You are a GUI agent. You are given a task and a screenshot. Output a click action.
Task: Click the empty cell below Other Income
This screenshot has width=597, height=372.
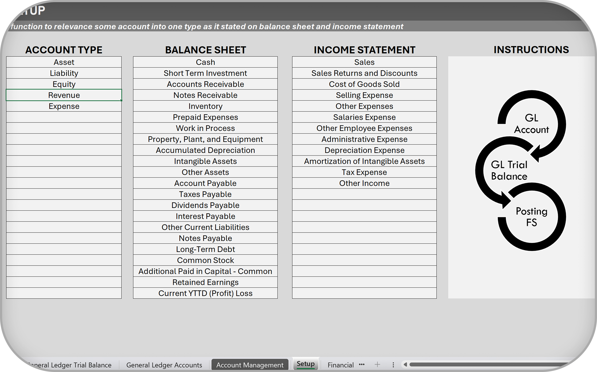click(364, 194)
